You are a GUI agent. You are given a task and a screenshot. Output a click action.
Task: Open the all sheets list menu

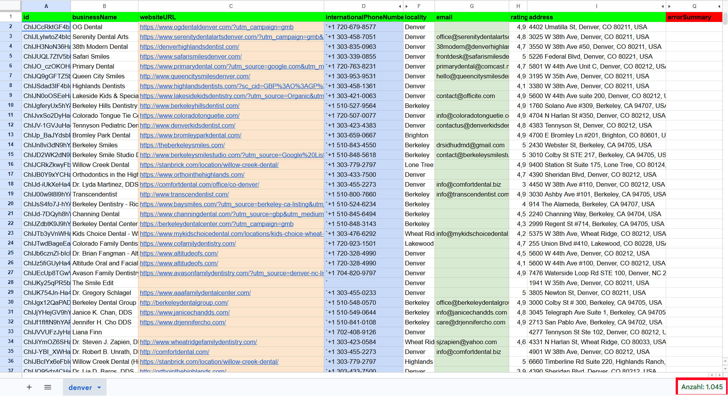click(x=48, y=387)
